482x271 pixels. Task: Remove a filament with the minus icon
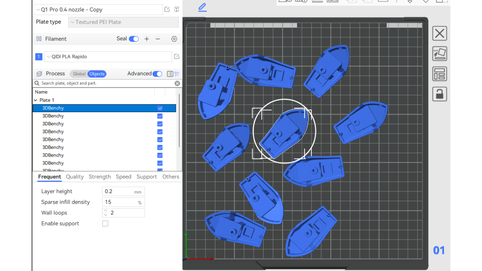pos(158,39)
